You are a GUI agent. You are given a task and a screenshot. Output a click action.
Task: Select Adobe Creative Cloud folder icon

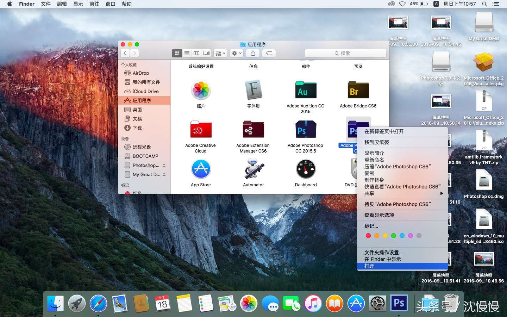[x=201, y=130]
